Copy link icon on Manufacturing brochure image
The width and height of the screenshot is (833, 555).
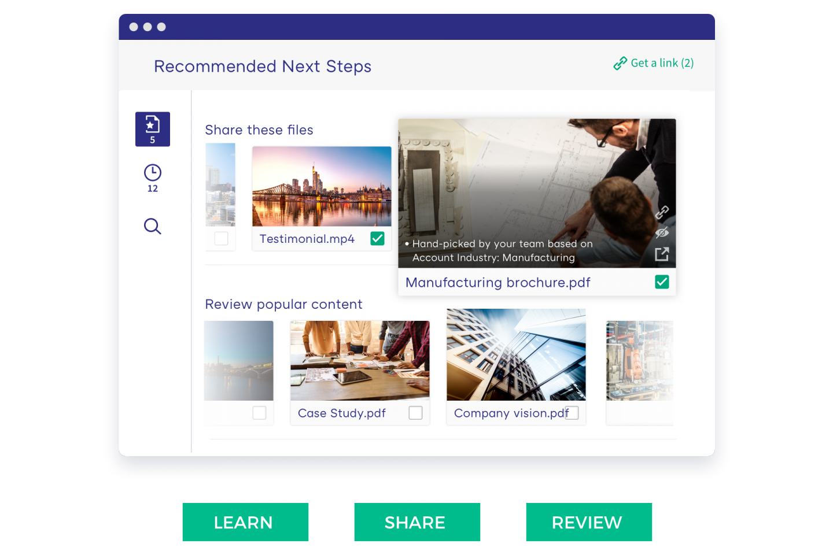(x=662, y=212)
